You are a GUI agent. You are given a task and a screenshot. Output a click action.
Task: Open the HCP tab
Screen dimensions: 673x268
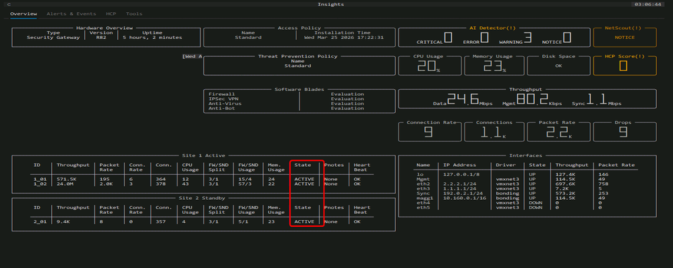point(111,14)
